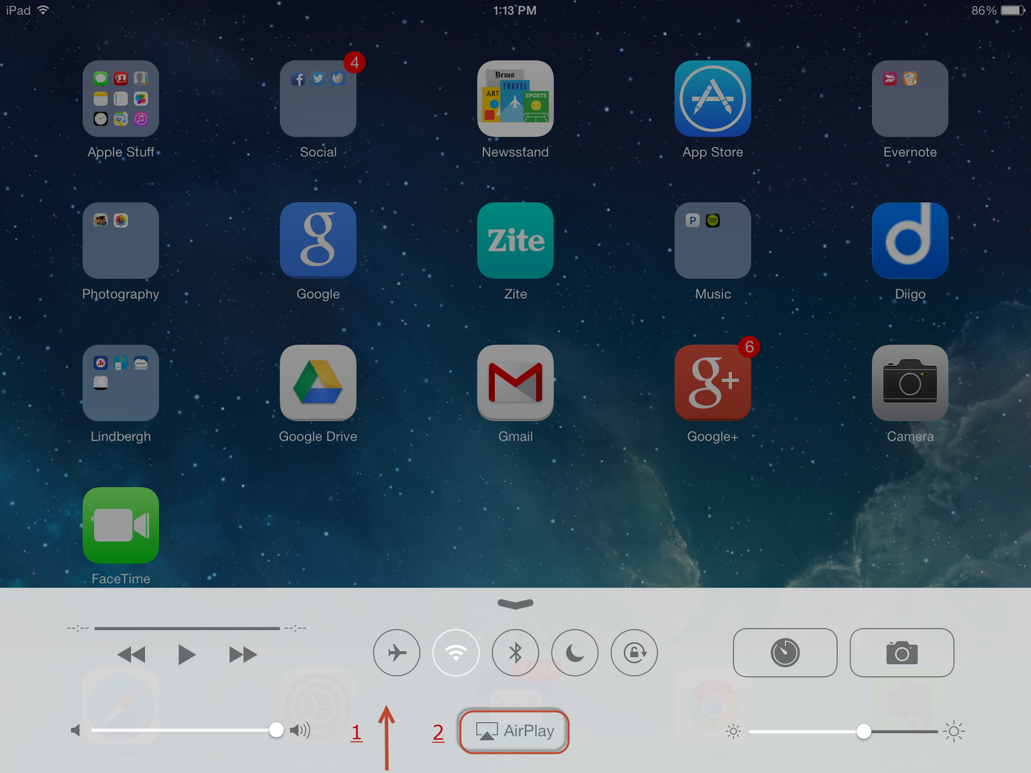
Task: Play the current track
Action: click(187, 654)
